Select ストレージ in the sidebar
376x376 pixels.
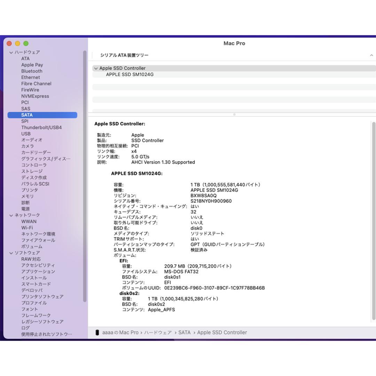(x=32, y=171)
